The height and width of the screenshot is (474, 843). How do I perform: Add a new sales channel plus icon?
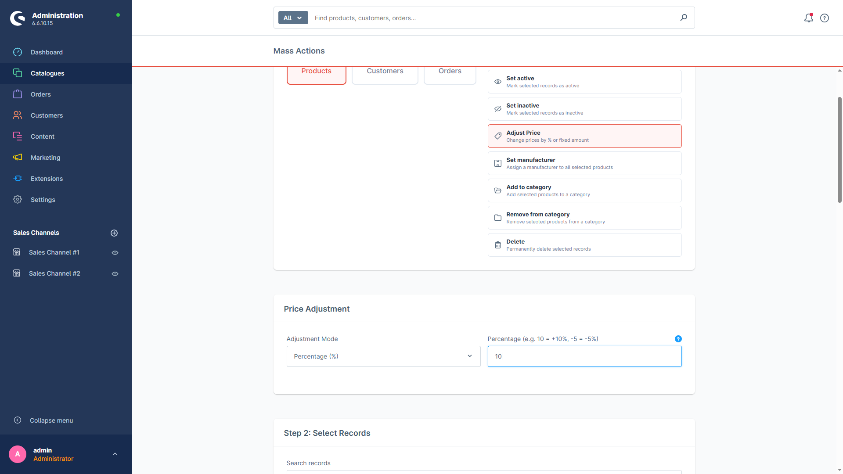coord(114,233)
